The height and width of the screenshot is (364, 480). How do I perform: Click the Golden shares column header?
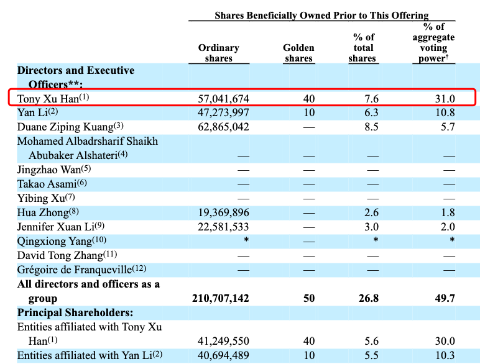298,53
